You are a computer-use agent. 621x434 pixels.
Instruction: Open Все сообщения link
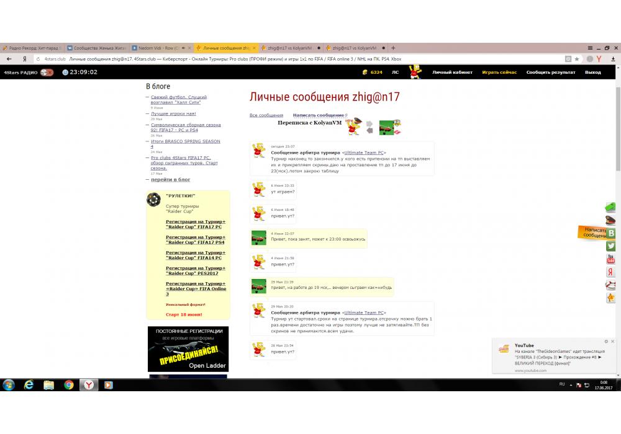pos(266,115)
